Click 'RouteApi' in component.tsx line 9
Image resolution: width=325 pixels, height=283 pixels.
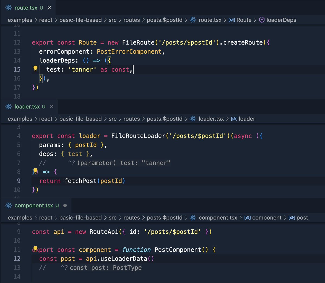[104, 232]
